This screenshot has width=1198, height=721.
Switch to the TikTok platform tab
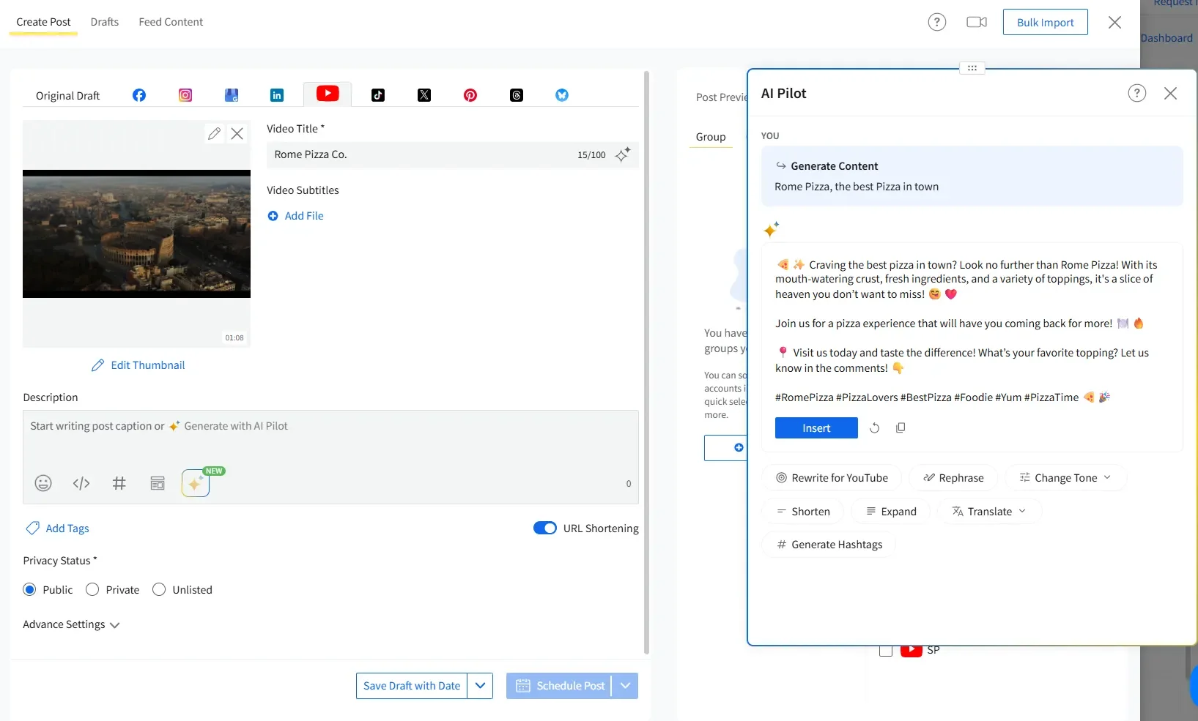click(378, 95)
